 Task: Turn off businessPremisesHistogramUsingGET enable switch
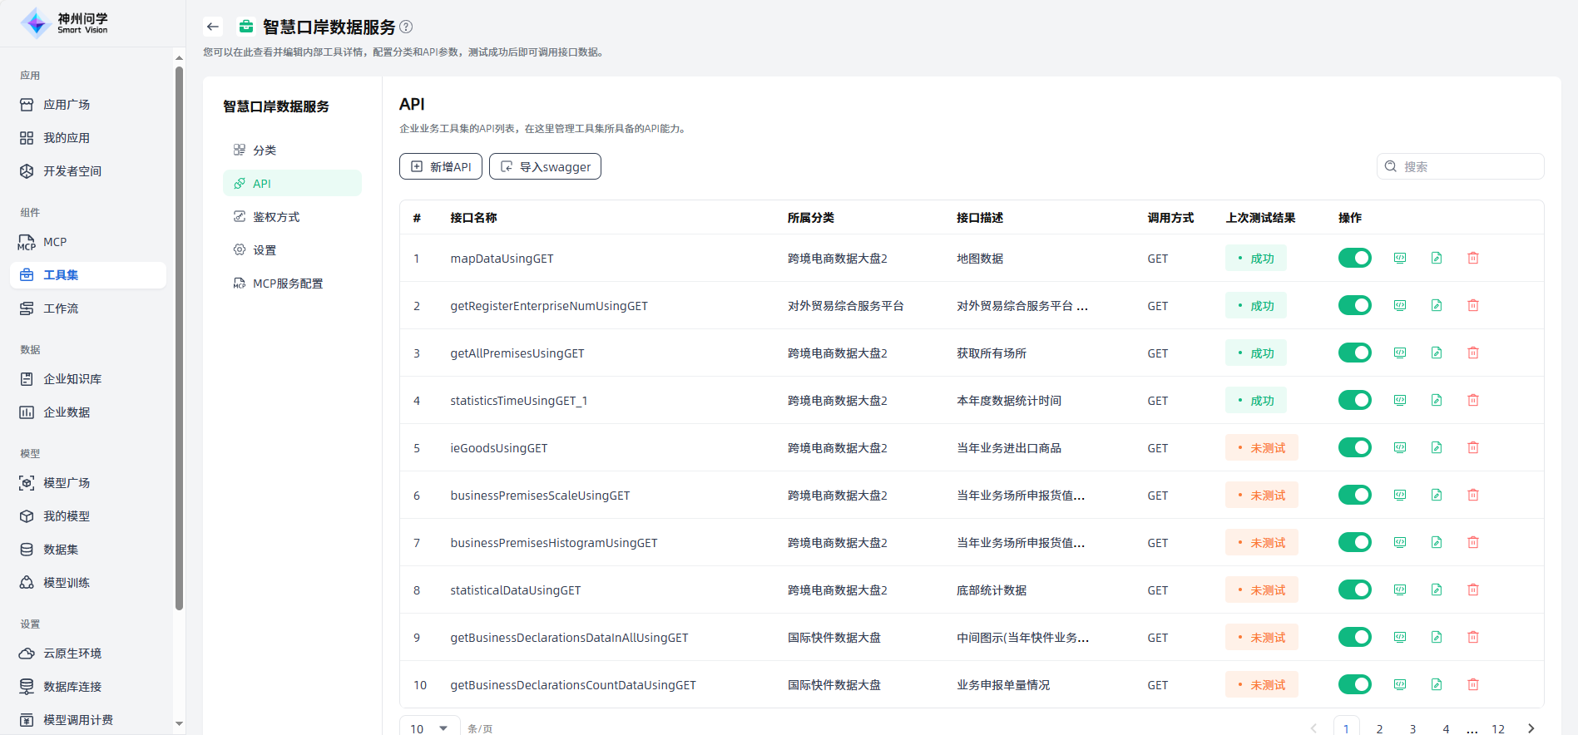pos(1354,542)
